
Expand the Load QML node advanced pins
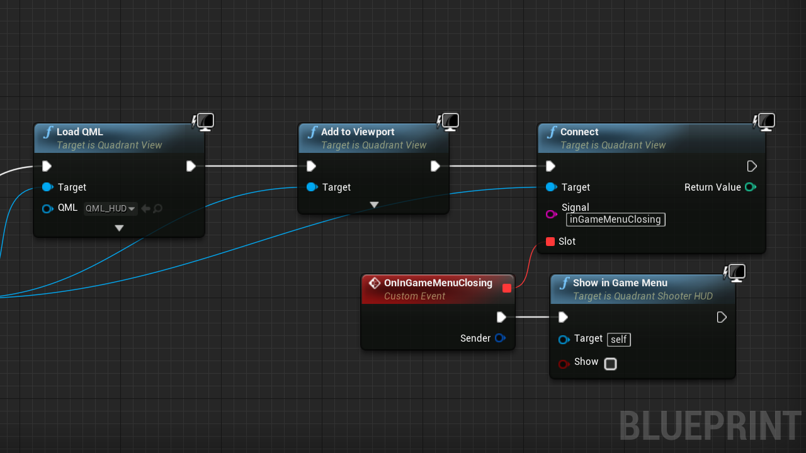pos(119,228)
